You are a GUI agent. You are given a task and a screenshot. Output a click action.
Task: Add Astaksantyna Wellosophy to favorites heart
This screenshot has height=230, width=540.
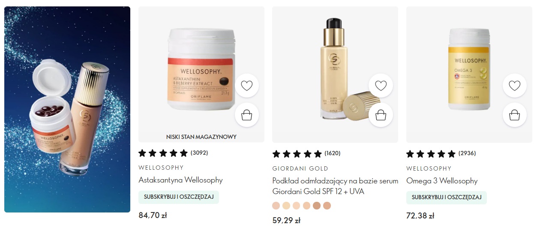[247, 86]
